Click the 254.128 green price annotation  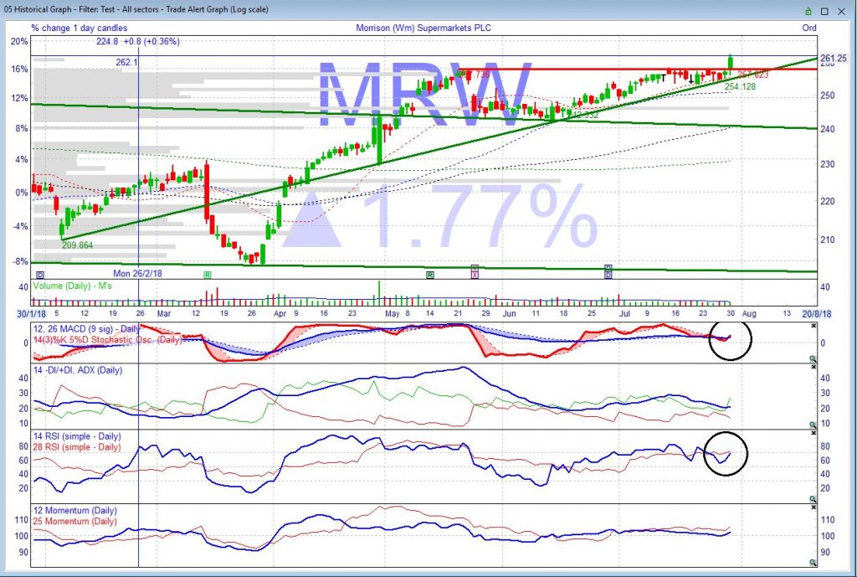point(740,86)
